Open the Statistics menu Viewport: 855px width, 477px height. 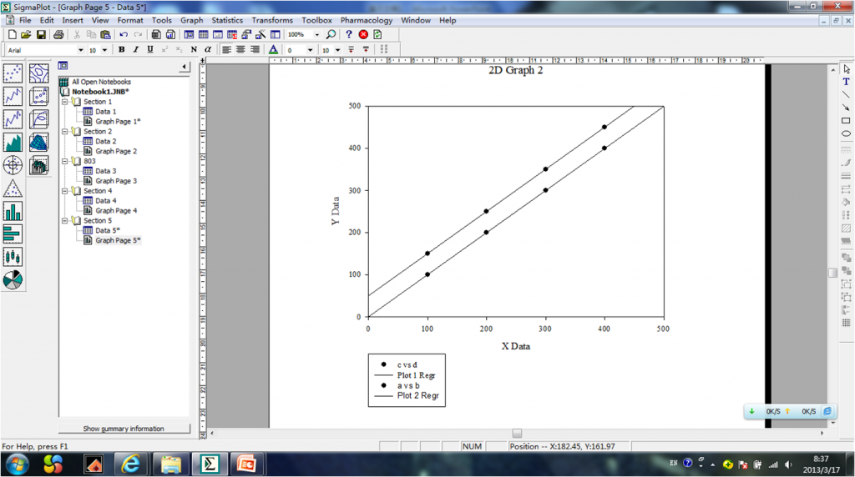click(227, 20)
